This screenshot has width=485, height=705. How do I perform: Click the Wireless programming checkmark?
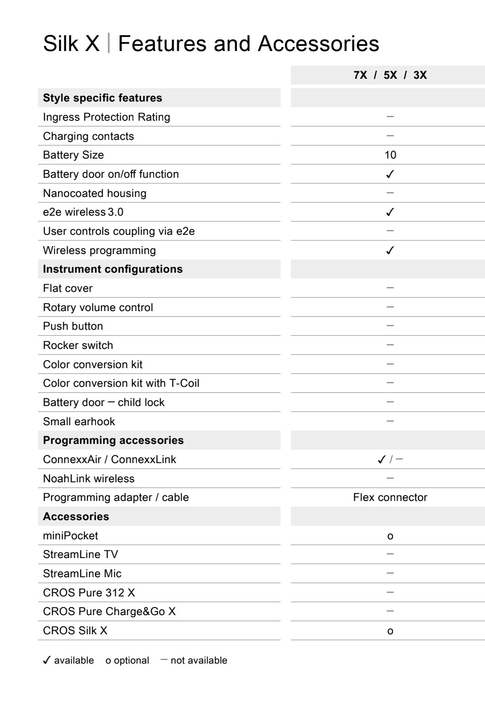click(390, 250)
